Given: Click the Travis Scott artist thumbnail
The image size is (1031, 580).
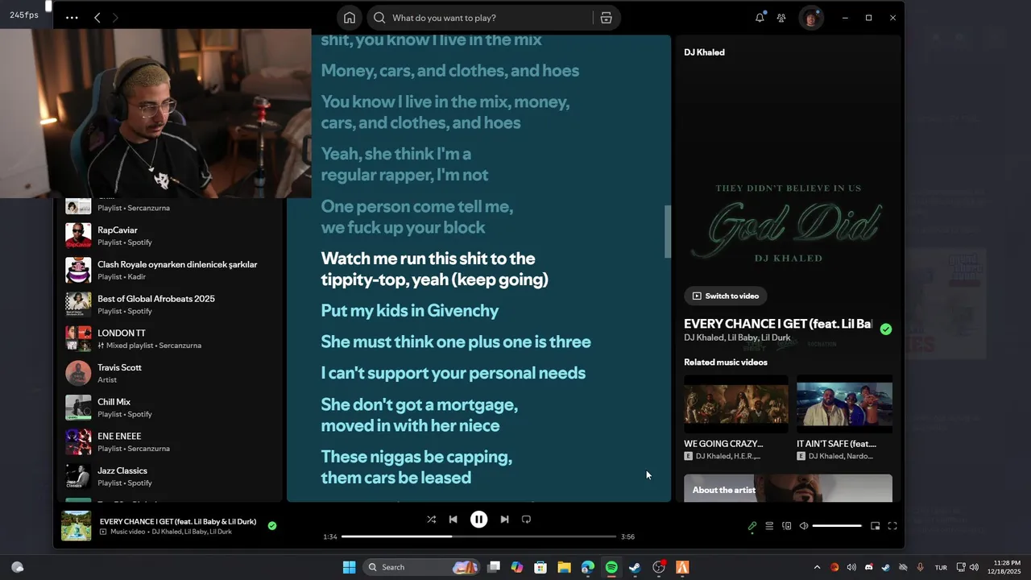Looking at the screenshot, I should pos(78,373).
